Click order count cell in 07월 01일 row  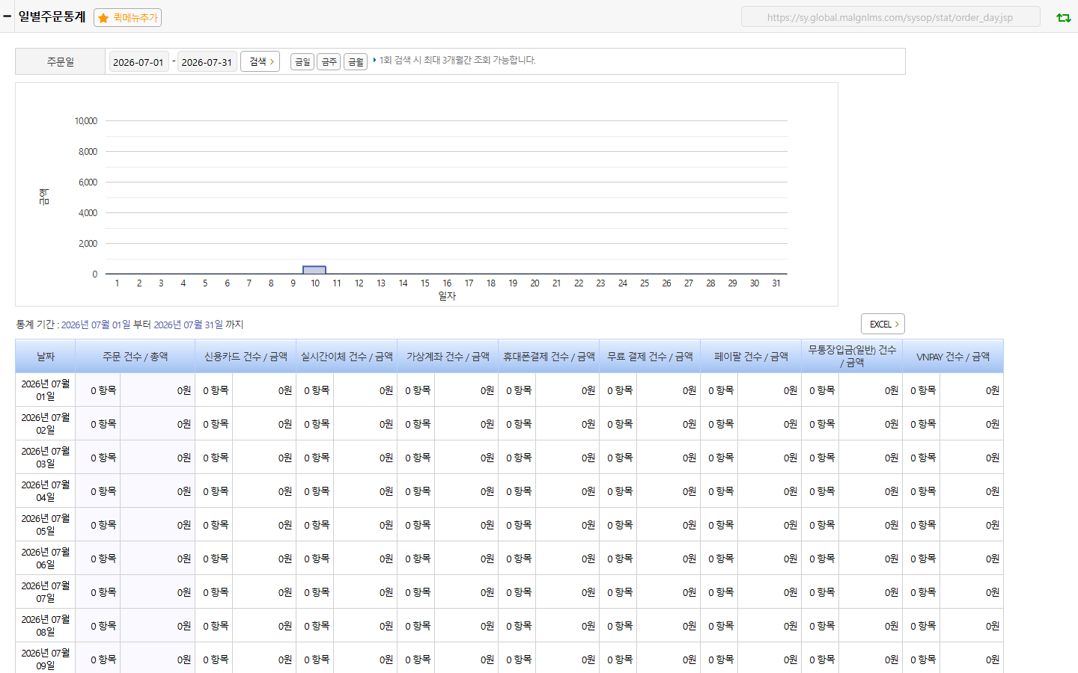coord(98,390)
